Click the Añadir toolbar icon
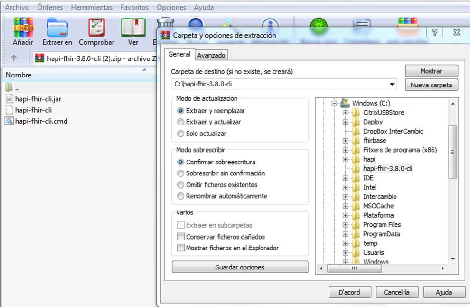The height and width of the screenshot is (307, 470). (23, 28)
